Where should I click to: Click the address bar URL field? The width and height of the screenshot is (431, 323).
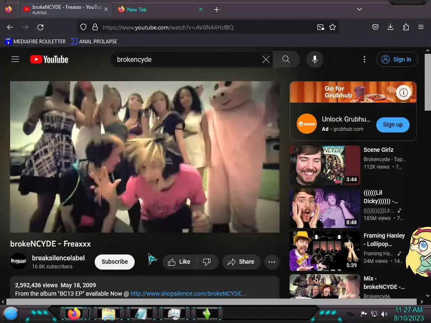tap(208, 27)
